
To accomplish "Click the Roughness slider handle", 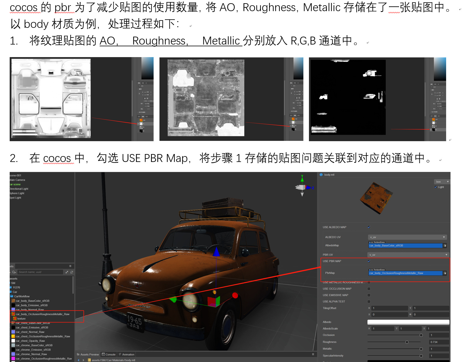I will click(x=407, y=342).
